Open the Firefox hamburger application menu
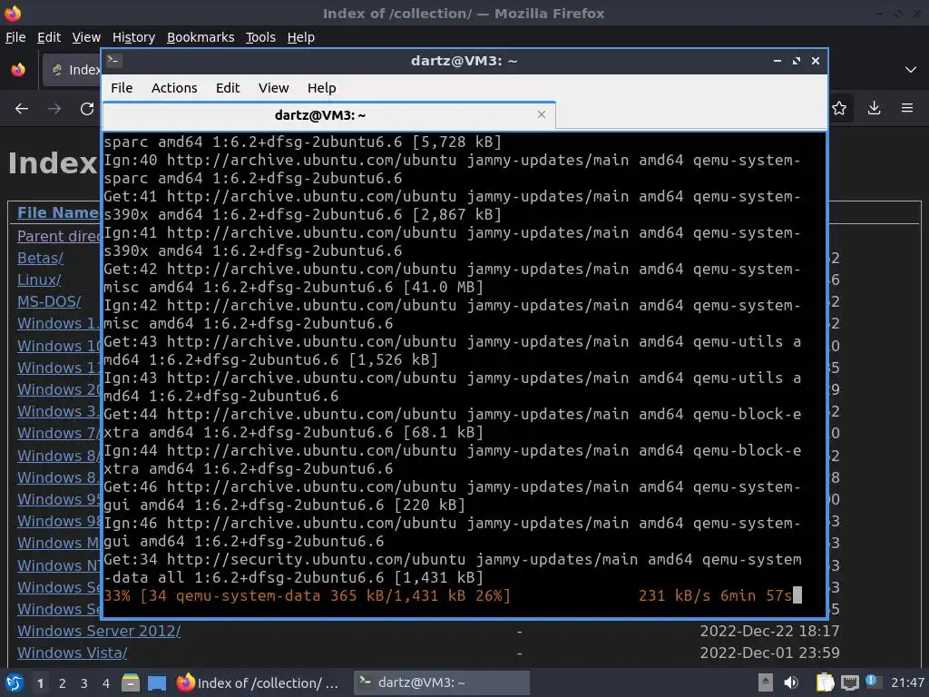Viewport: 929px width, 697px height. pos(907,108)
